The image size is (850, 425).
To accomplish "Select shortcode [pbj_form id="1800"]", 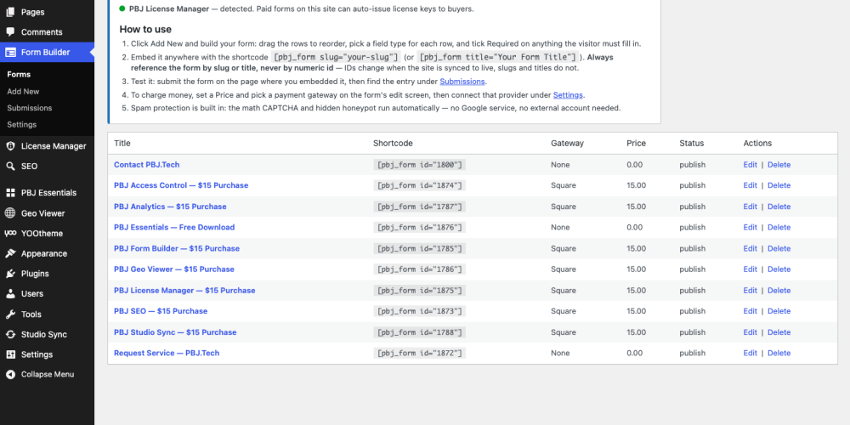I will pyautogui.click(x=420, y=165).
